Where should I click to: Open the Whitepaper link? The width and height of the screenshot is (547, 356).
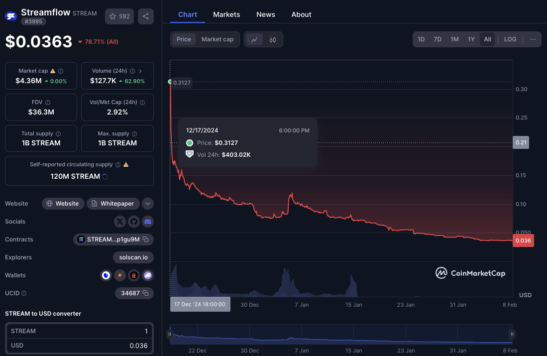click(x=113, y=204)
